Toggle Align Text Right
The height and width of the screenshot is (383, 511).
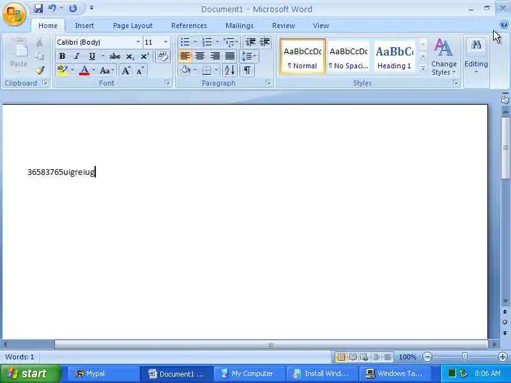click(x=215, y=56)
